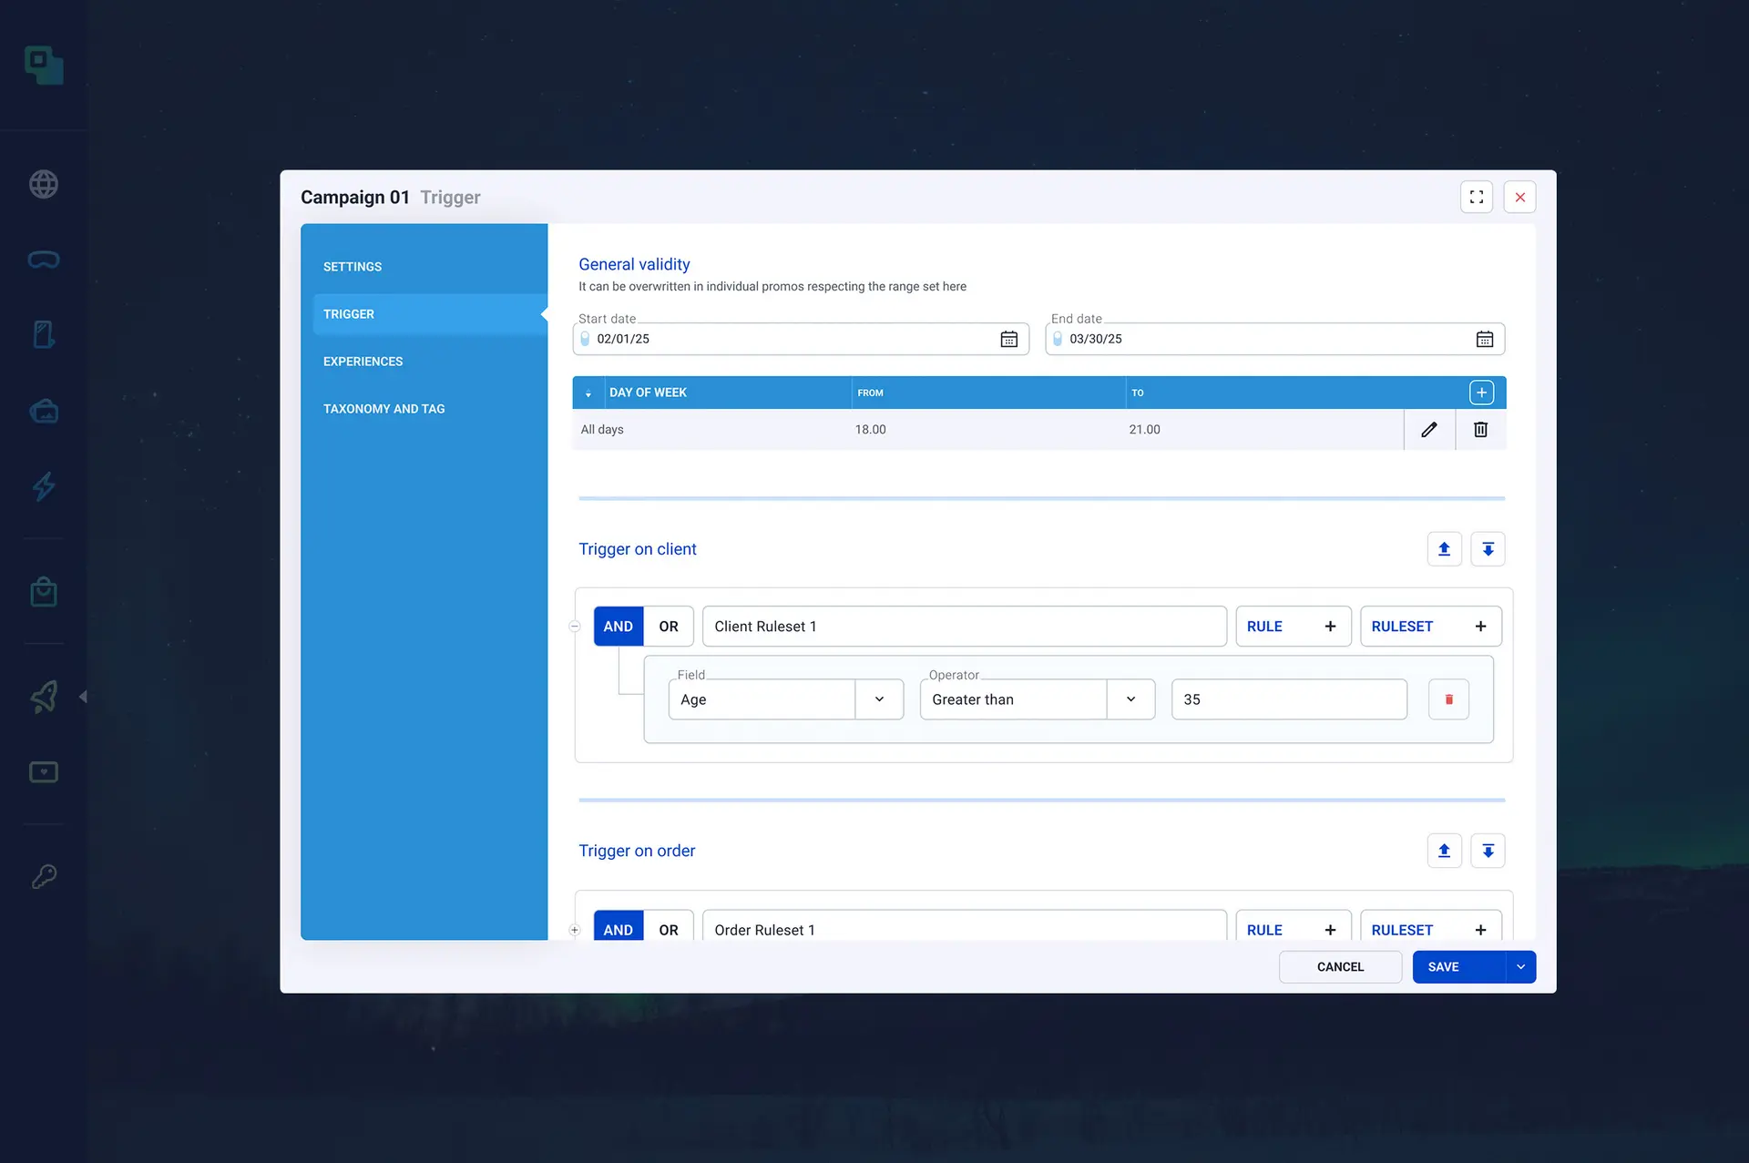Image resolution: width=1749 pixels, height=1163 pixels.
Task: Open the Taxonomy and Tag tab
Action: coord(384,408)
